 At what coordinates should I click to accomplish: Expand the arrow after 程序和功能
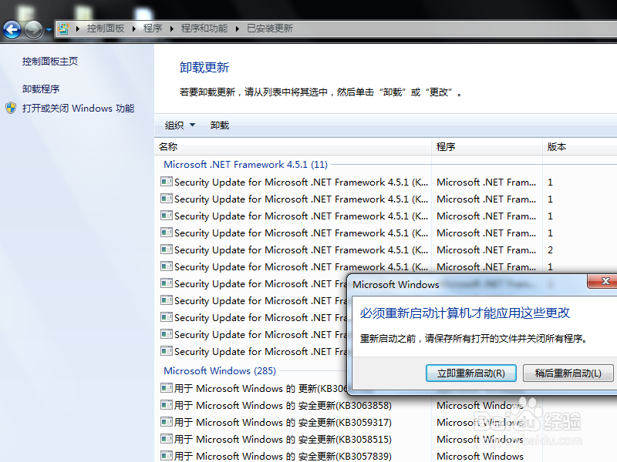point(238,28)
